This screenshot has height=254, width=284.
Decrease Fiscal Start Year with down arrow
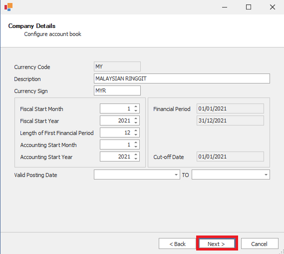pos(136,122)
